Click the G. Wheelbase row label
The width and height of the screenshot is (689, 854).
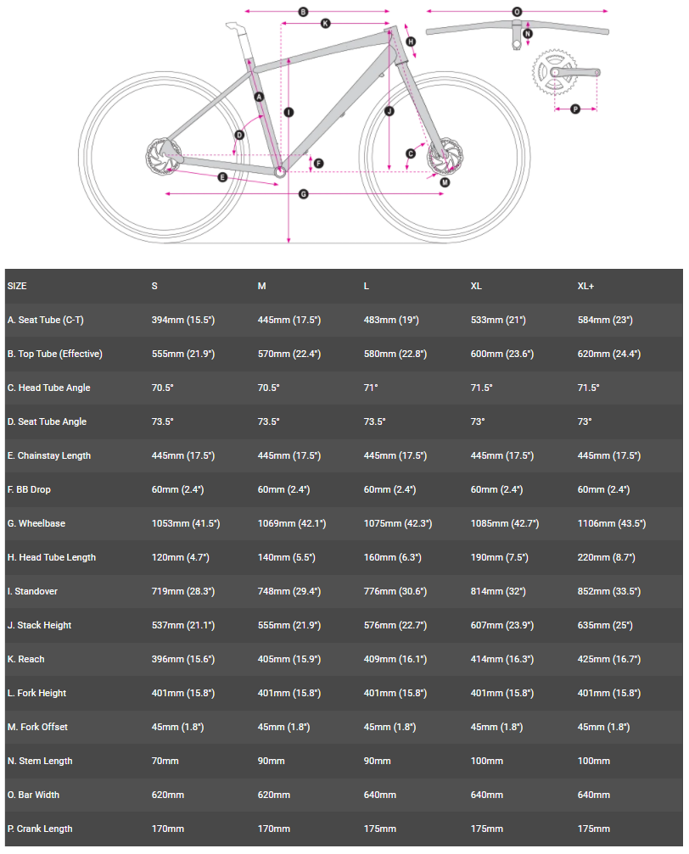click(x=36, y=524)
